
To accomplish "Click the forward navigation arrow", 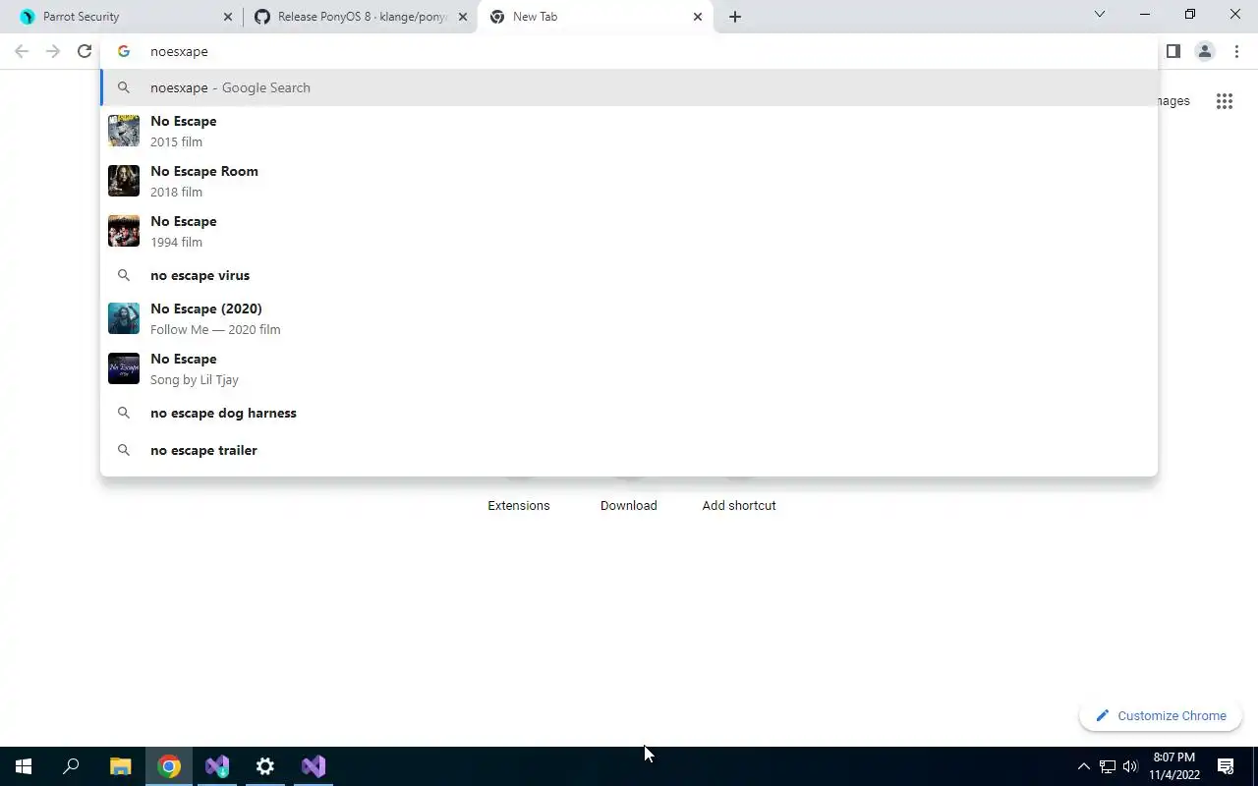I will 53,51.
